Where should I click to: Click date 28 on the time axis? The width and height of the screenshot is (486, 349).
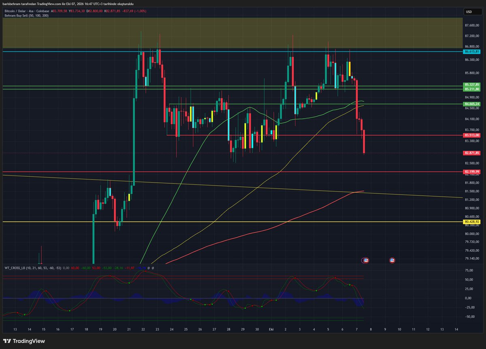pos(228,330)
